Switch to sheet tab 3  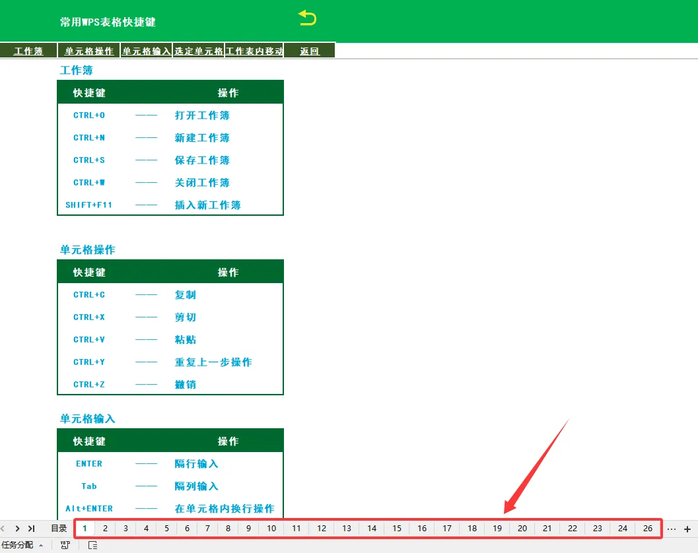tap(125, 529)
